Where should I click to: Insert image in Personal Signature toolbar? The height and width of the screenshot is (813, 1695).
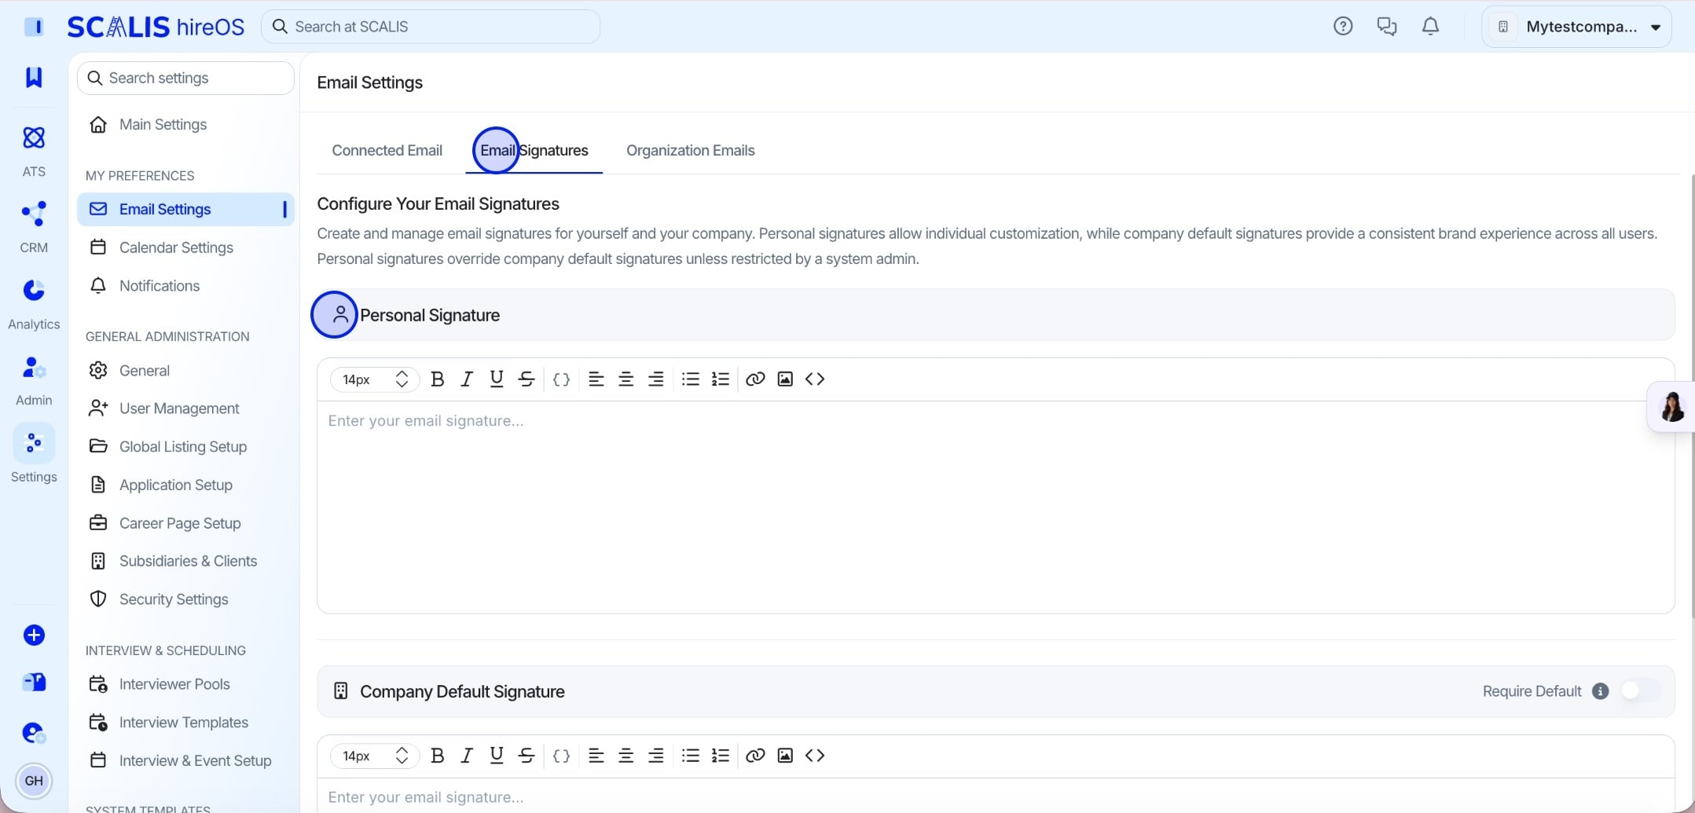coord(785,379)
